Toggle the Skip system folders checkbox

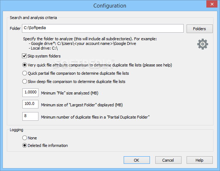coord(24,56)
